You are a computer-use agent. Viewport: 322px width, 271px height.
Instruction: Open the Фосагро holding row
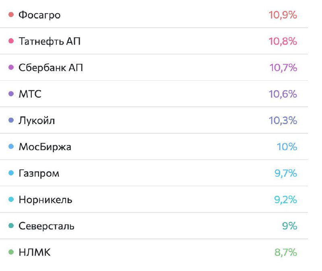pyautogui.click(x=154, y=14)
